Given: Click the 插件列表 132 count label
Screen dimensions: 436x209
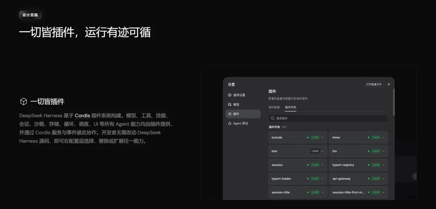Looking at the screenshot, I should point(277,127).
